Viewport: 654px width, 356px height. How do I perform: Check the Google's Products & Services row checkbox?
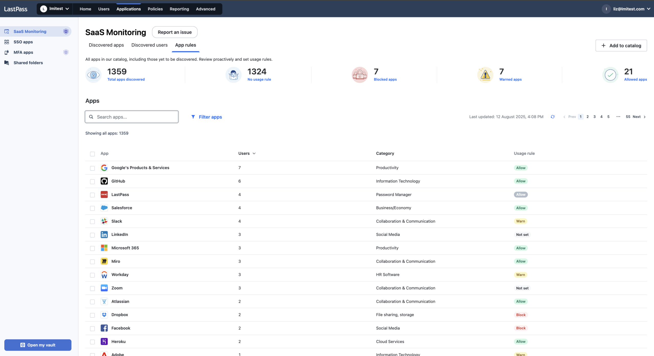pos(92,168)
